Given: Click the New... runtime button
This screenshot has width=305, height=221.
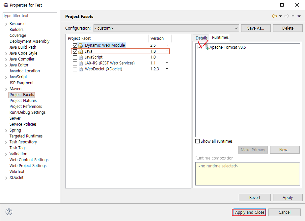Looking at the screenshot, I should [285, 150].
